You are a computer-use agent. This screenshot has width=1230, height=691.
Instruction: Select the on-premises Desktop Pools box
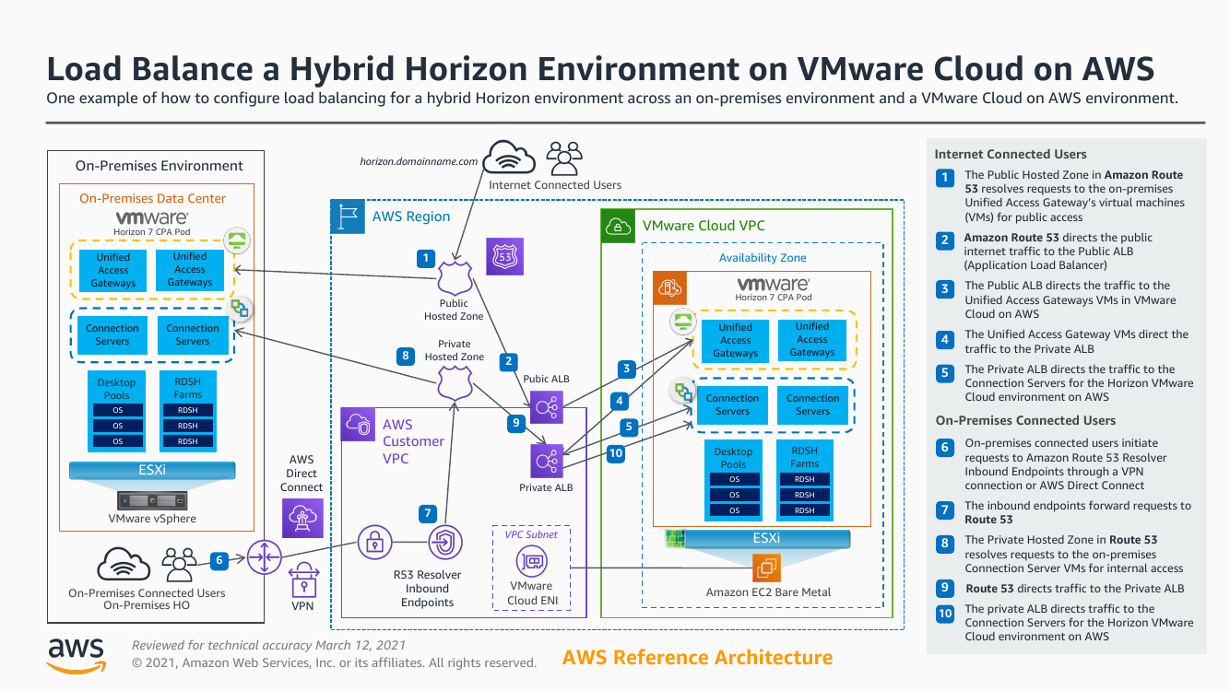coord(117,410)
